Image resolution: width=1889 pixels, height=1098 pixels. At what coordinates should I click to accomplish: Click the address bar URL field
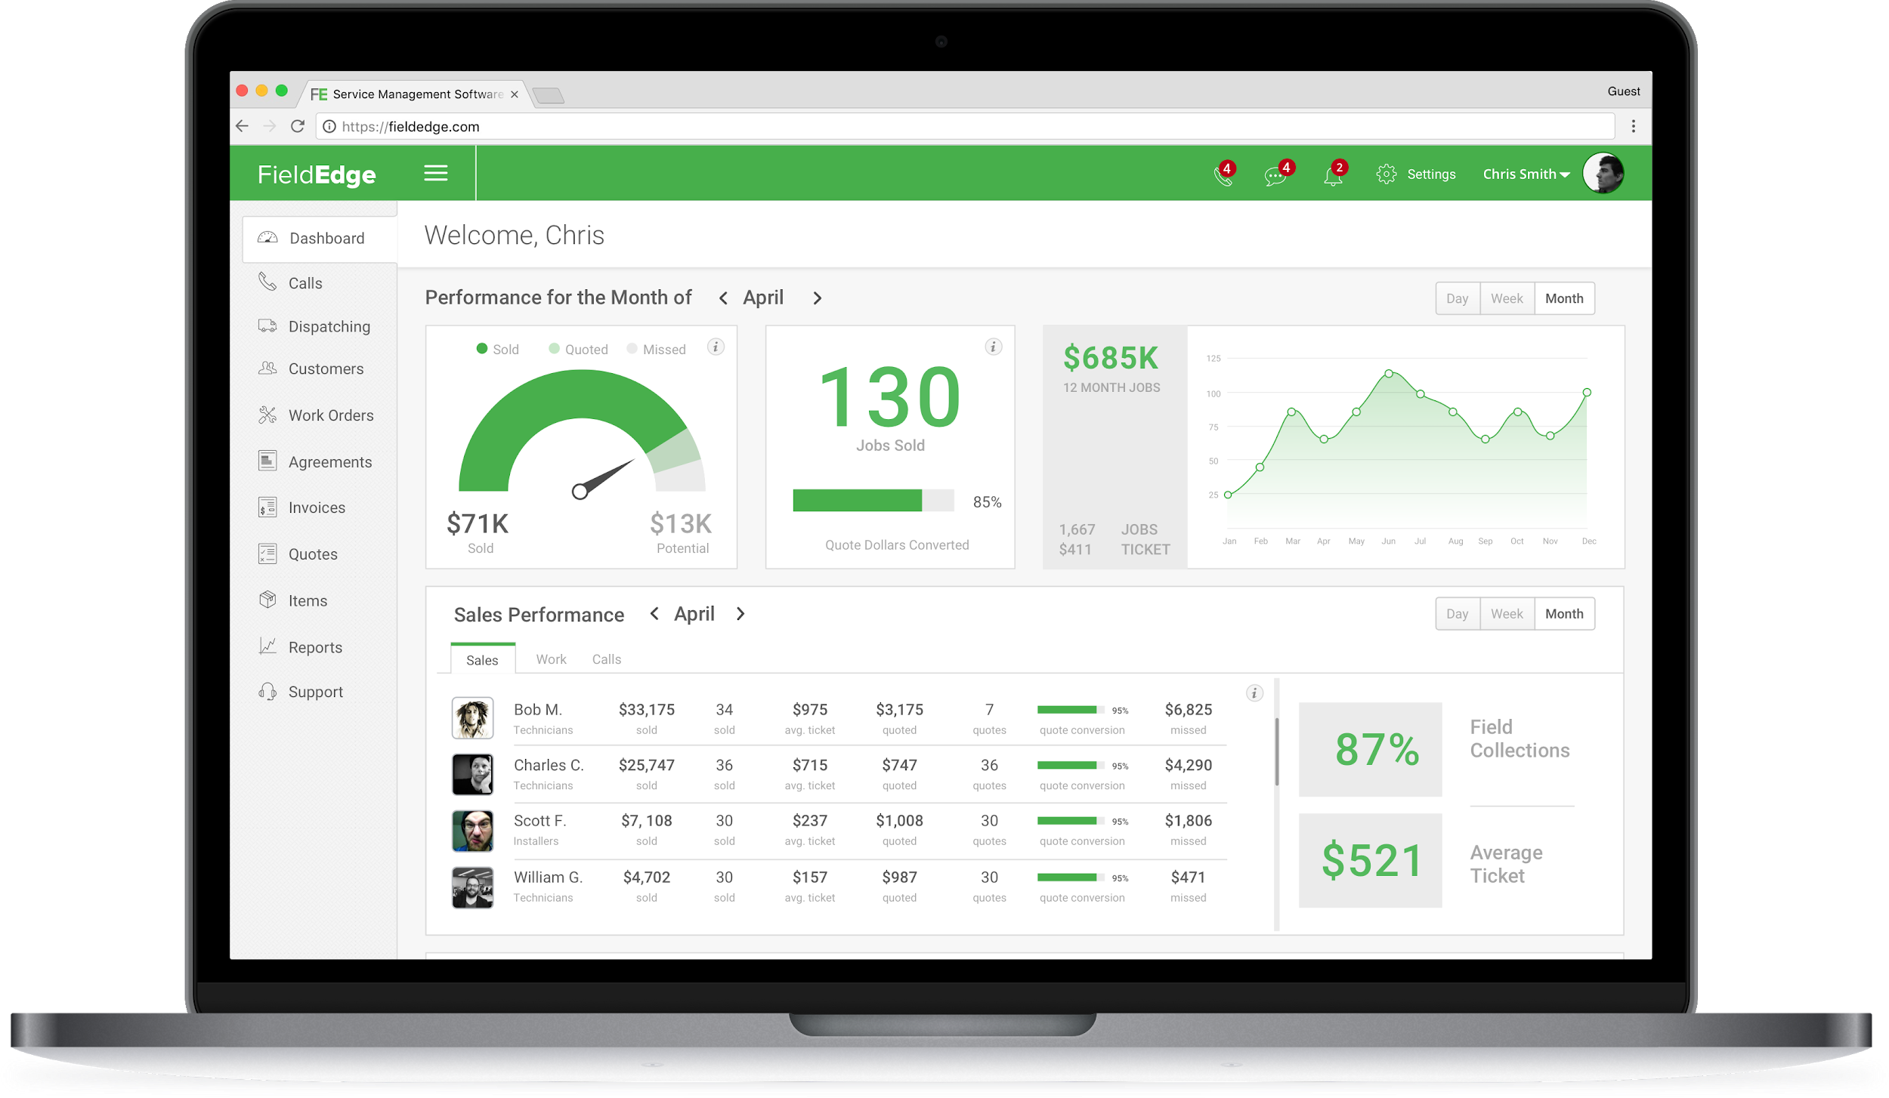tap(966, 127)
